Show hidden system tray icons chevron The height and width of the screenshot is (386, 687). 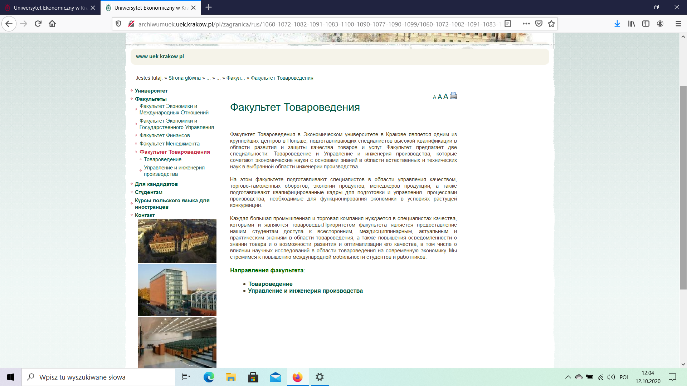pyautogui.click(x=568, y=377)
